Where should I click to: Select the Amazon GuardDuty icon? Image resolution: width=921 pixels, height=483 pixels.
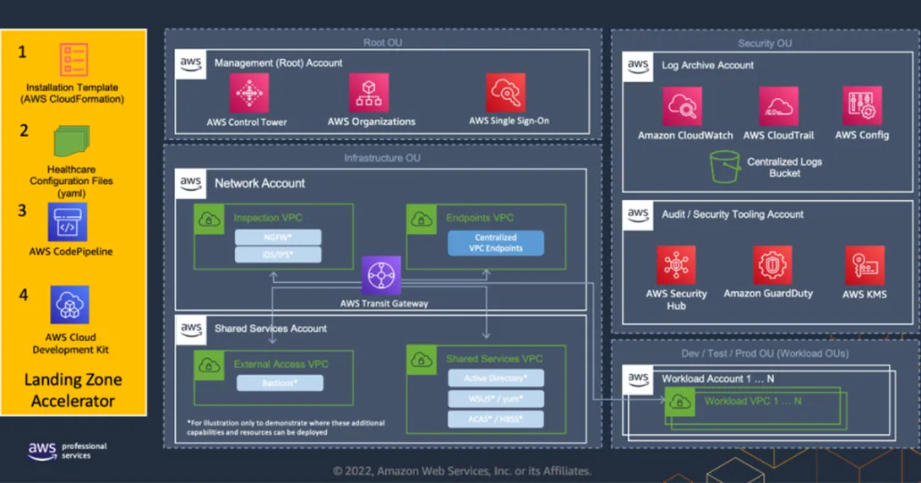(771, 264)
